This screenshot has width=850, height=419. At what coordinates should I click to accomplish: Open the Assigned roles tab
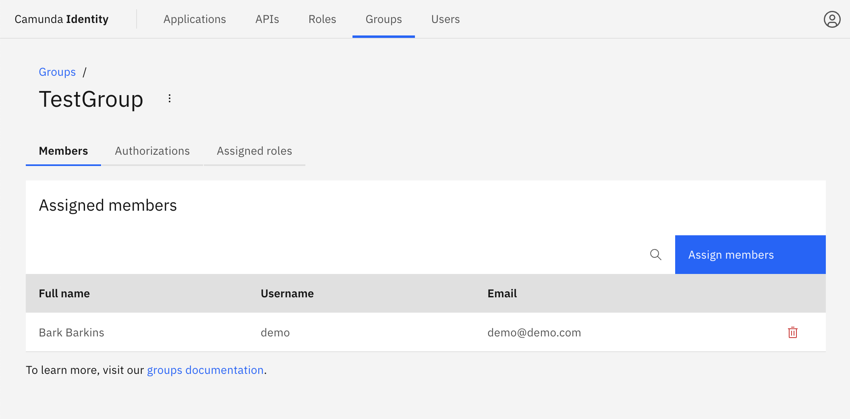pyautogui.click(x=254, y=151)
